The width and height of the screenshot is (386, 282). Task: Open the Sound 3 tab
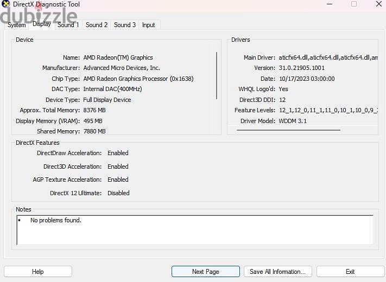click(124, 25)
